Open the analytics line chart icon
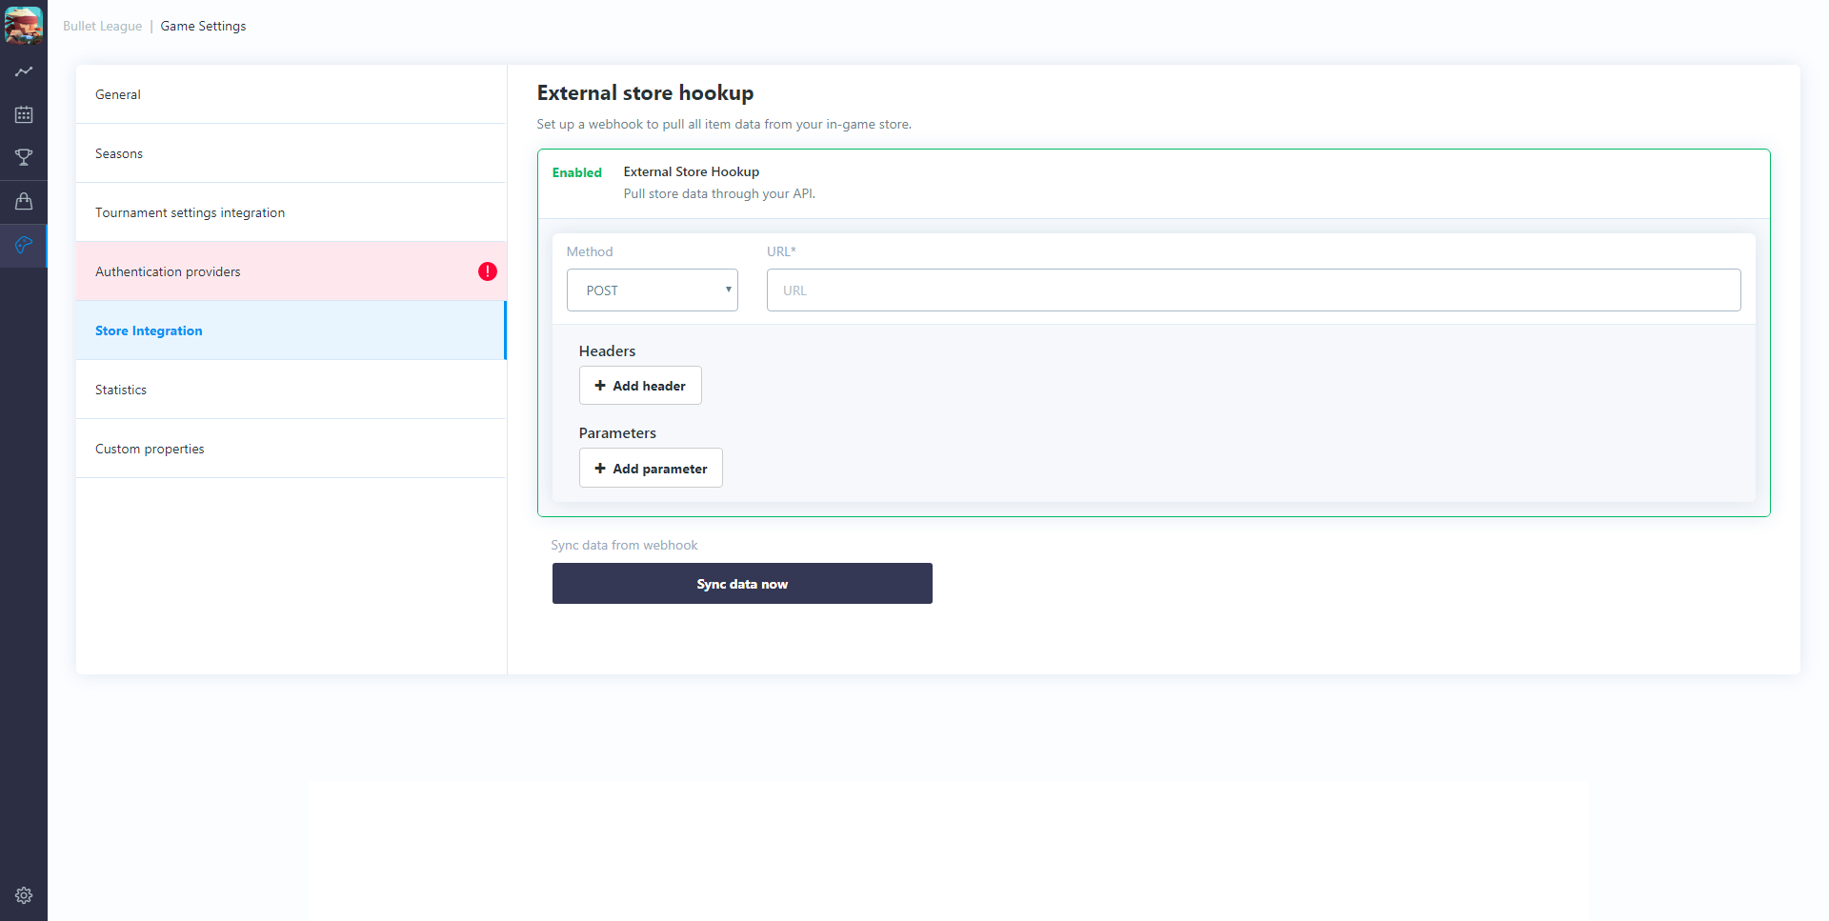 tap(24, 71)
